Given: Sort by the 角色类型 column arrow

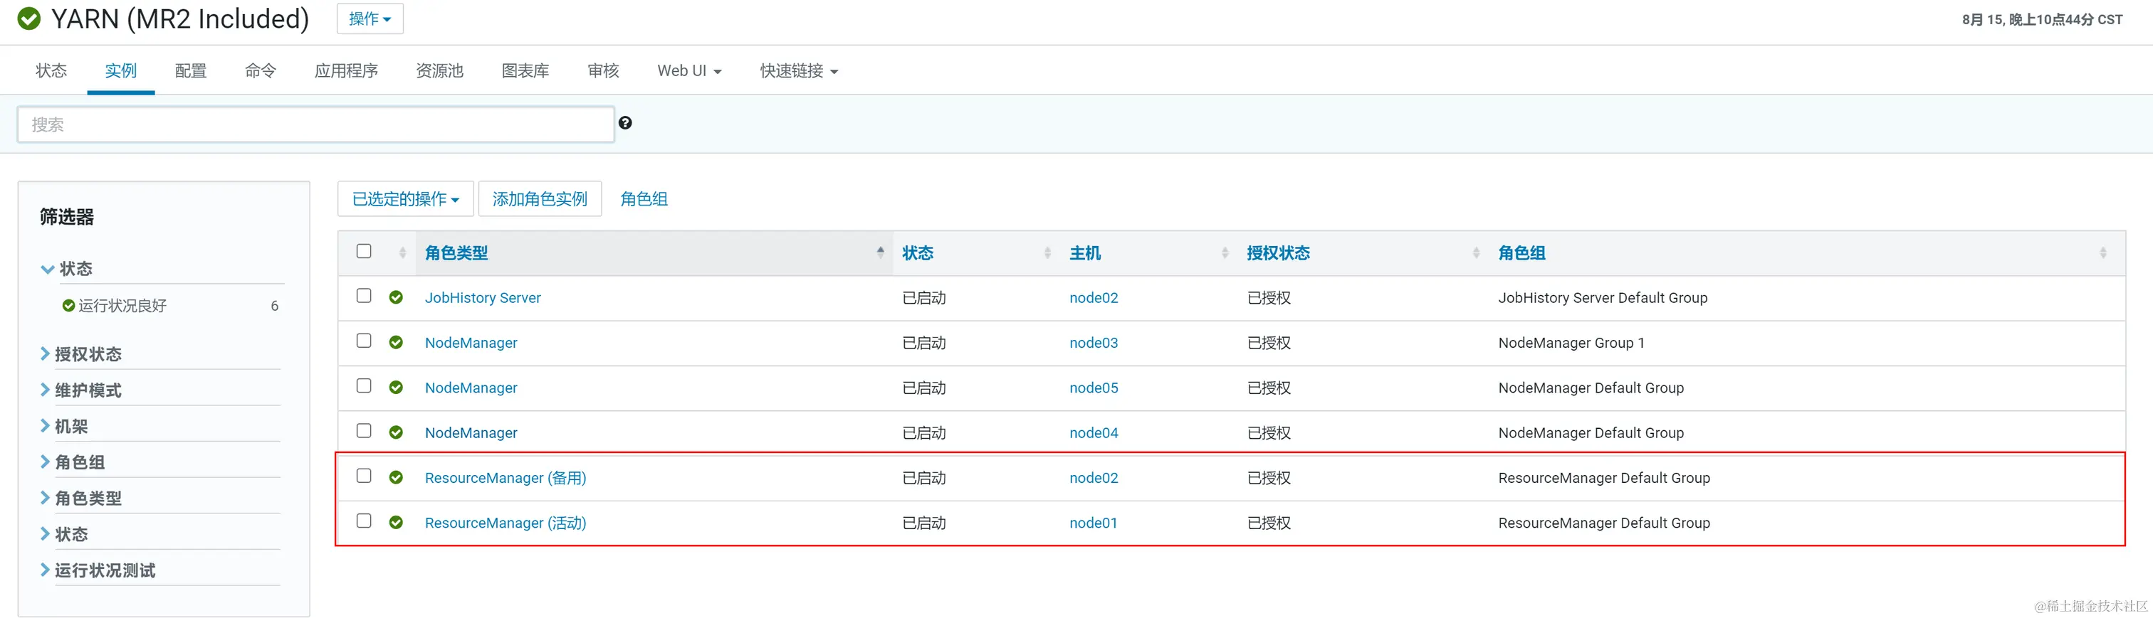Looking at the screenshot, I should pyautogui.click(x=880, y=252).
